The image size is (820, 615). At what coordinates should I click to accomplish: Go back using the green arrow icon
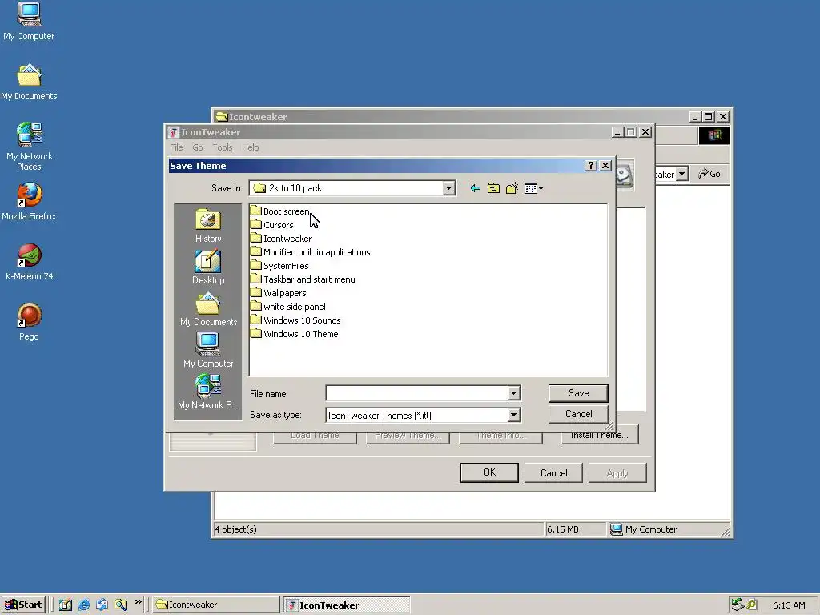click(476, 188)
